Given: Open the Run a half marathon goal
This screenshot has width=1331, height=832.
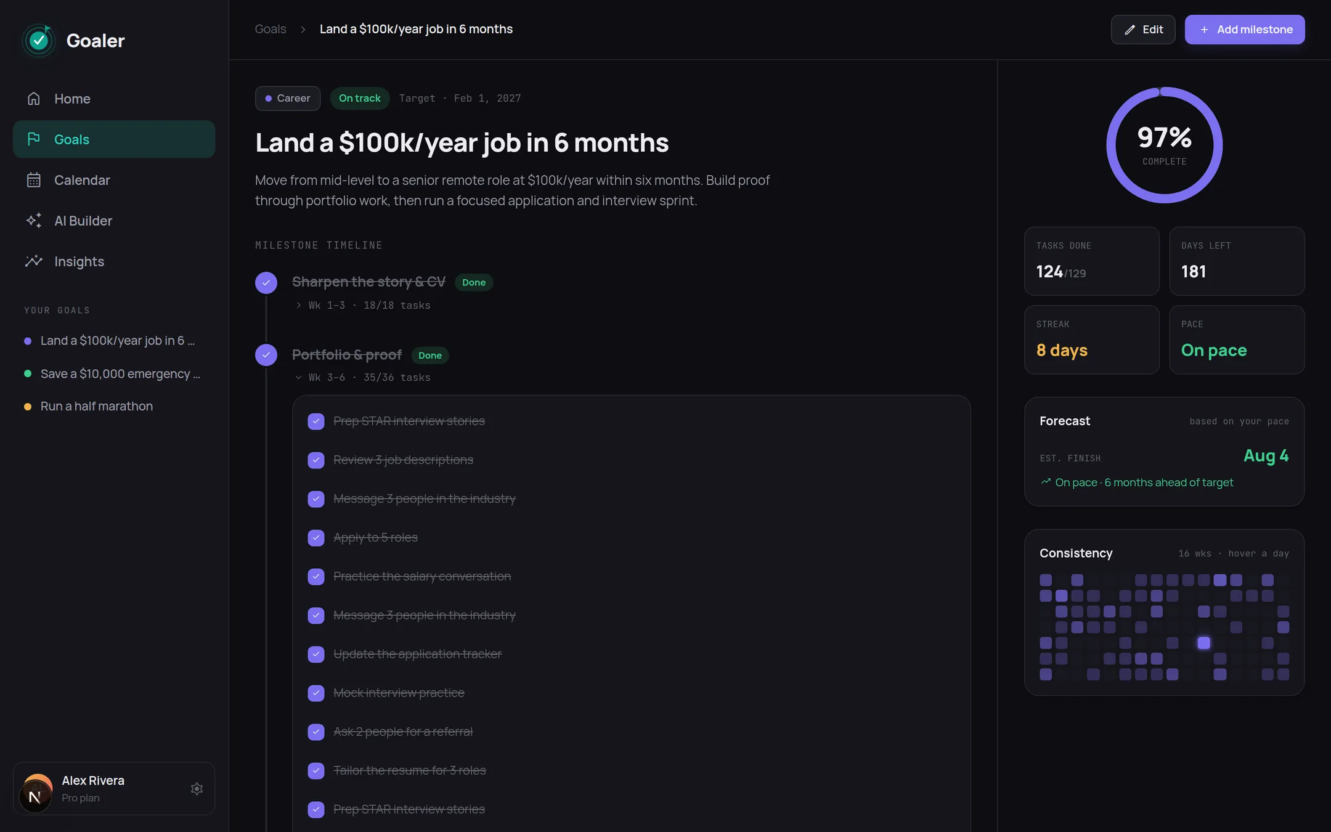Looking at the screenshot, I should [114, 407].
